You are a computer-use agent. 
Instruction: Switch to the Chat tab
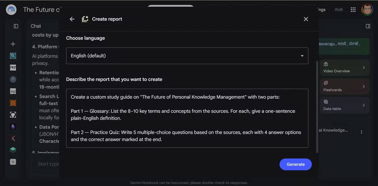36,26
